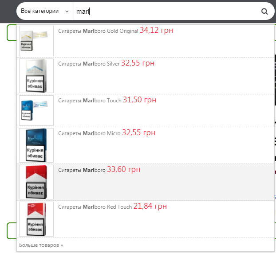Screen dimensions: 276x253
Task: Select 'Сигареты Marlboro Gold Original' suggestion
Action: point(98,31)
